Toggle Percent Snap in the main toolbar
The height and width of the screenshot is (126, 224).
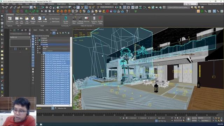pos(90,7)
